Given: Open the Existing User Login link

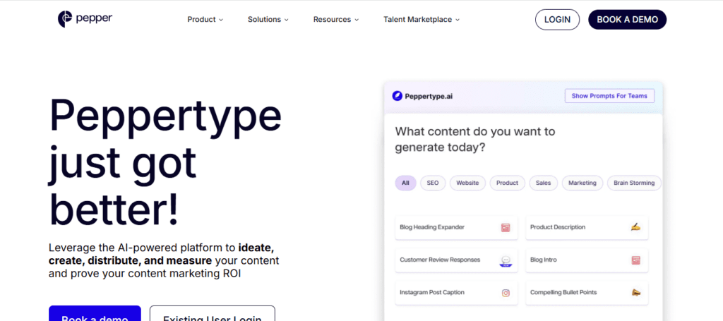Looking at the screenshot, I should point(212,315).
